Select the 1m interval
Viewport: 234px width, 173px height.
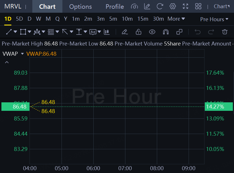point(76,19)
